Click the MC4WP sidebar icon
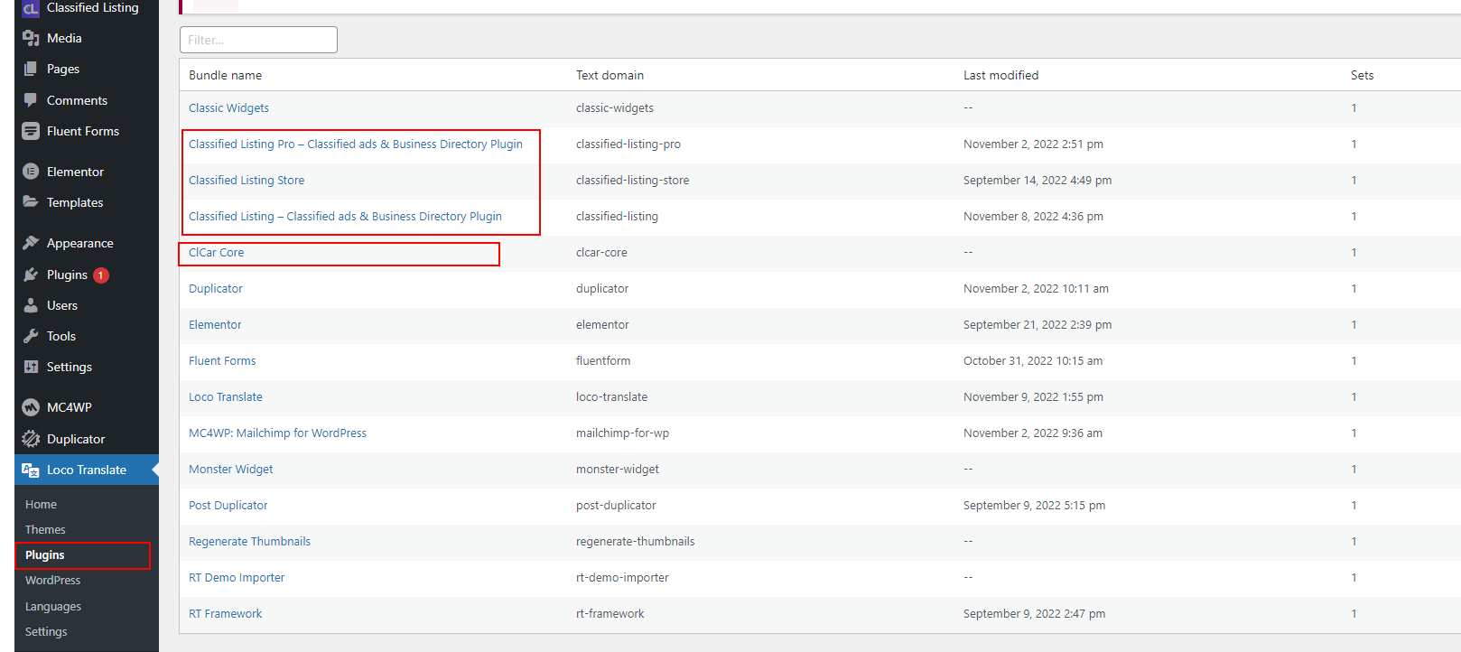The width and height of the screenshot is (1461, 652). tap(31, 407)
